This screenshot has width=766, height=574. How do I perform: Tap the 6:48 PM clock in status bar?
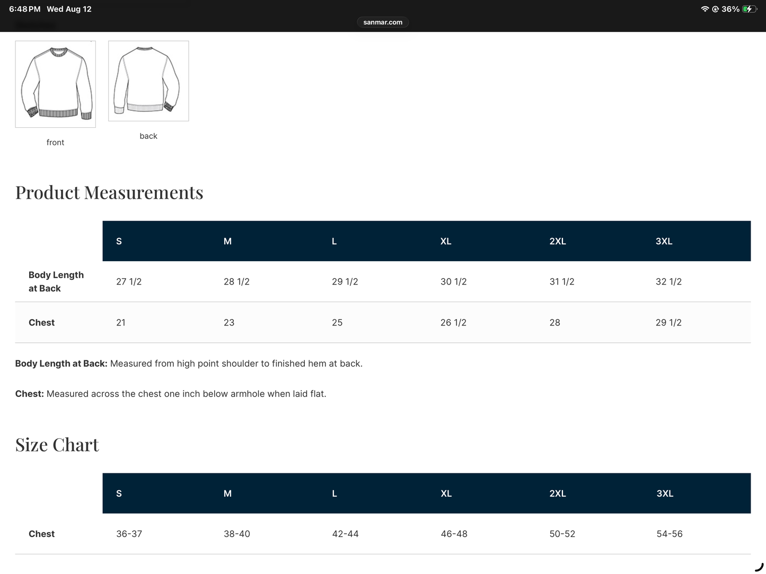(25, 9)
